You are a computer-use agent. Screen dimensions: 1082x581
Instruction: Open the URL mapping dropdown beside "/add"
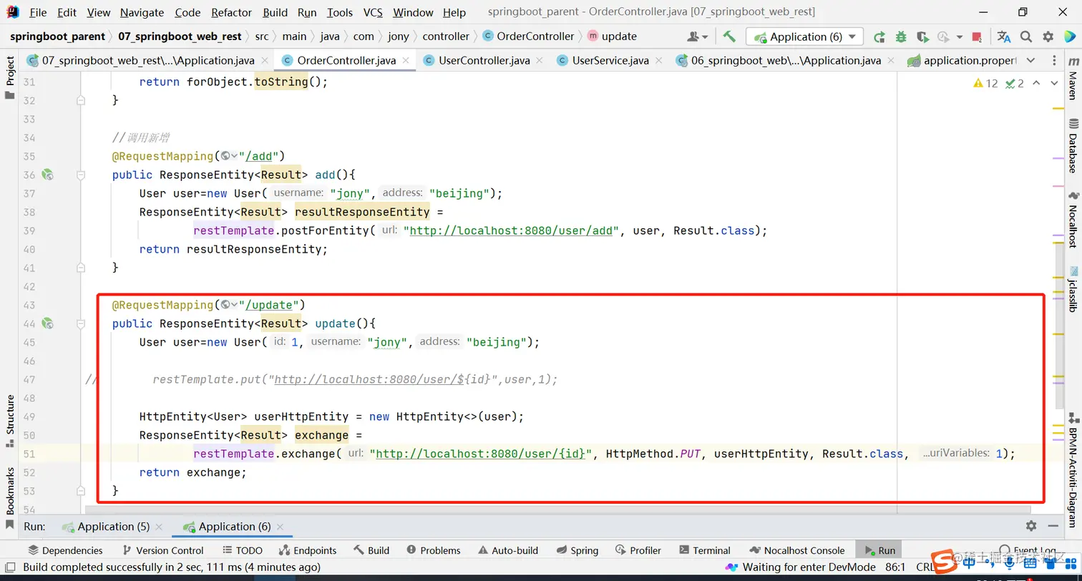[230, 156]
